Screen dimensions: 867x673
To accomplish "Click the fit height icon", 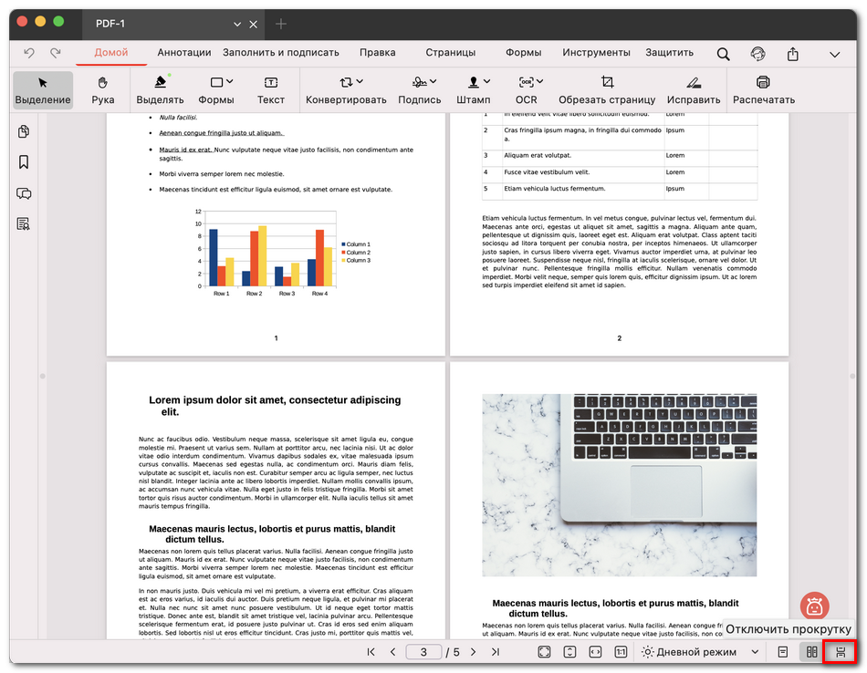I will pyautogui.click(x=569, y=652).
